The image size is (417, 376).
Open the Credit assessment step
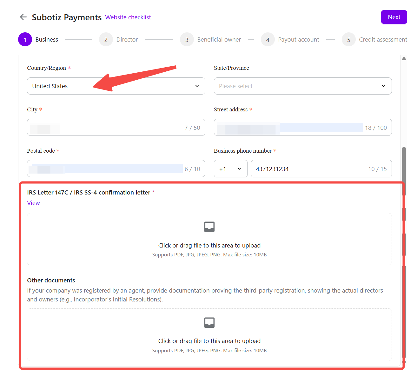pos(383,40)
